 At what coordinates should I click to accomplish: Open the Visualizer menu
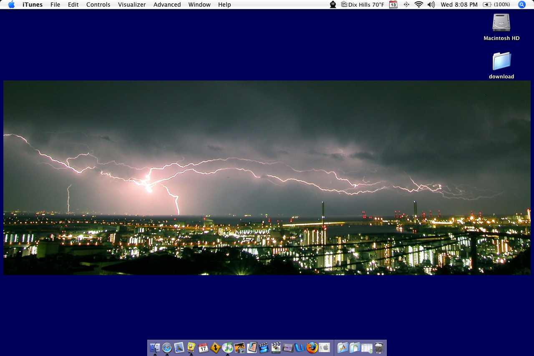(x=132, y=5)
